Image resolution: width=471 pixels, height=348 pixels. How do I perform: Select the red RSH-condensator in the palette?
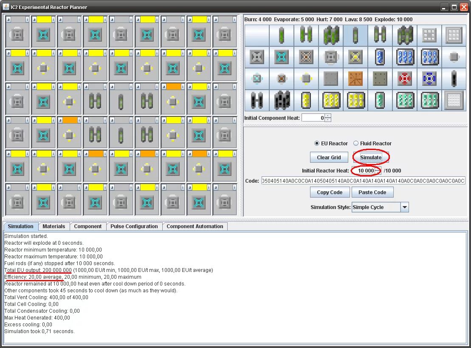click(405, 79)
